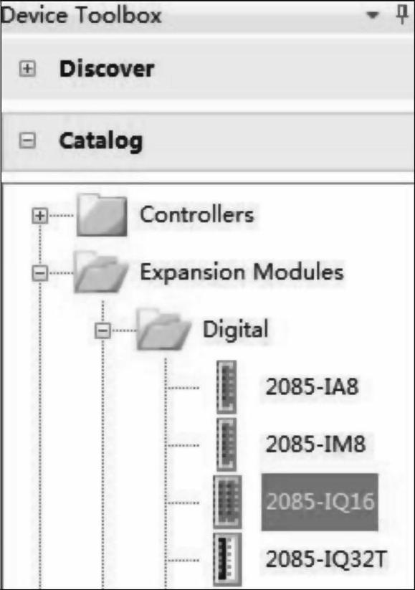Click the 2085-IQ16 module icon
The image size is (415, 590).
tap(227, 502)
